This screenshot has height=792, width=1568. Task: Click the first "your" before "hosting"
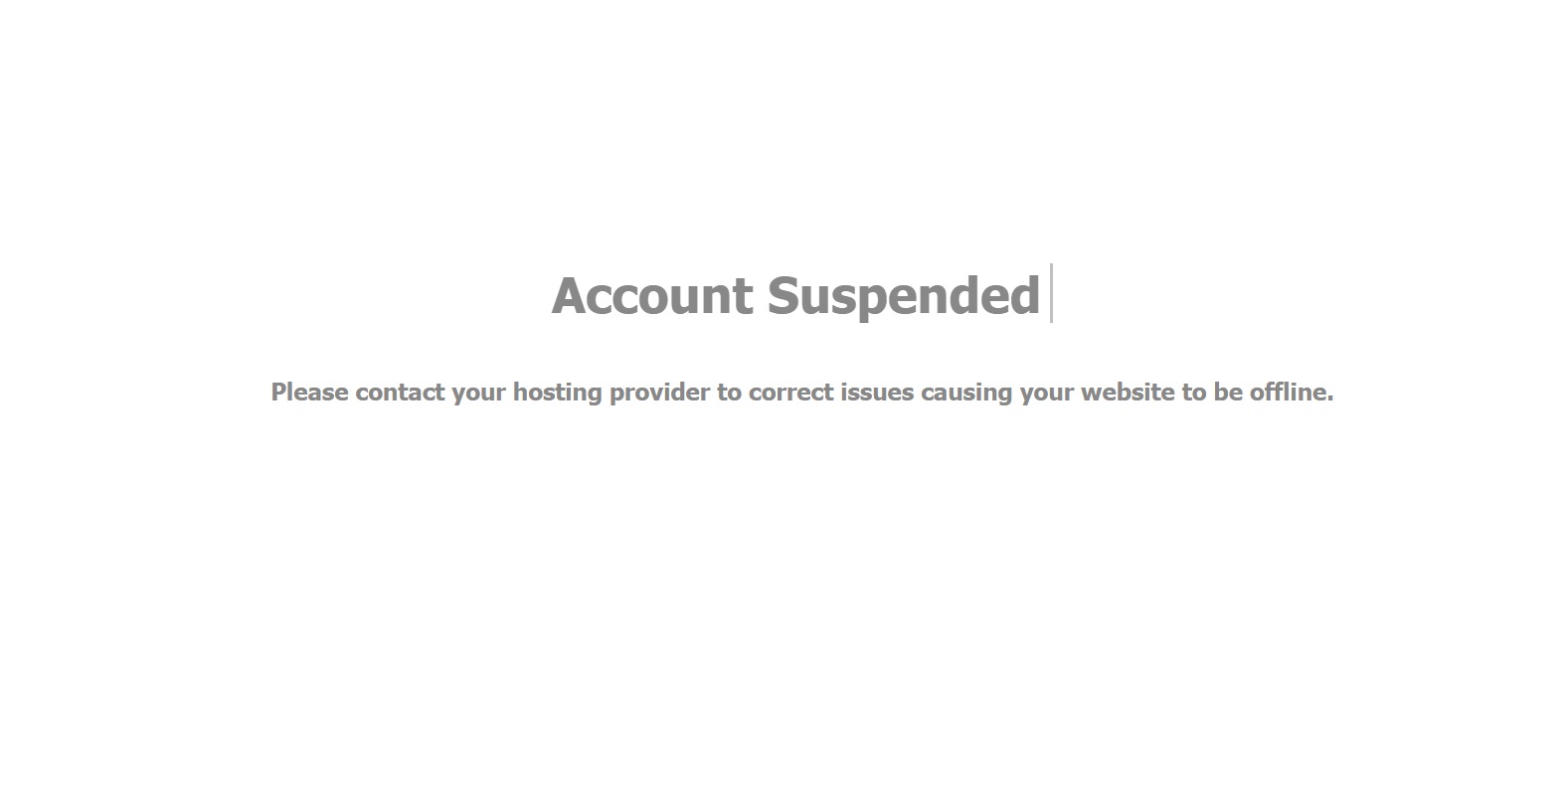click(x=478, y=395)
